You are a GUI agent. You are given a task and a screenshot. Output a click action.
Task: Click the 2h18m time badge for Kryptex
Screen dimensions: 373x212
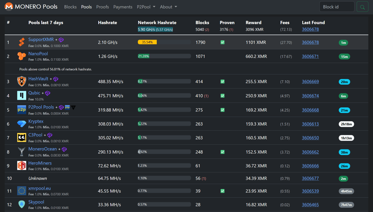coord(346,124)
